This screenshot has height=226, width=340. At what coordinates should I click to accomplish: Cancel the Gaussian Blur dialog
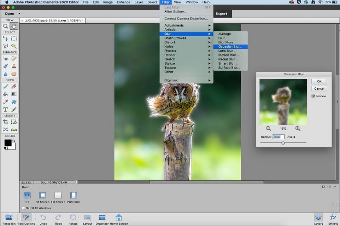coord(319,88)
